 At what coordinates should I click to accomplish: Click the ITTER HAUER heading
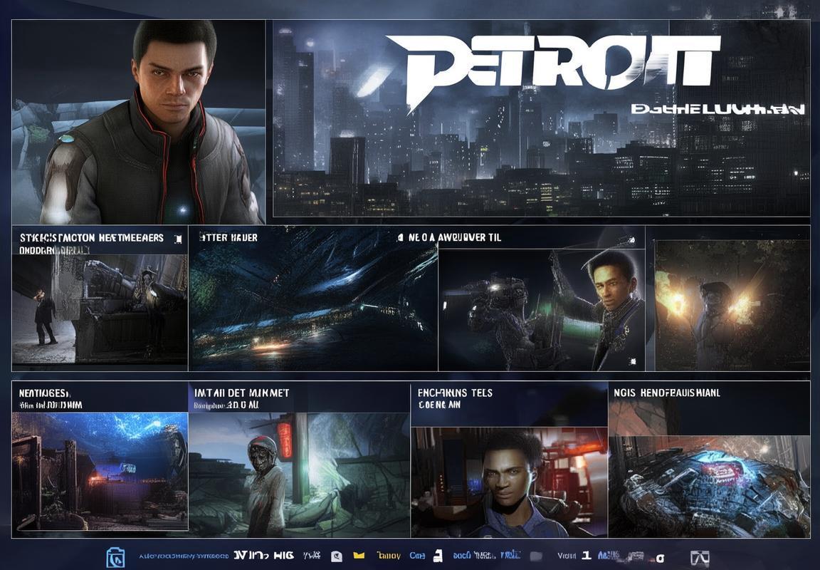pyautogui.click(x=229, y=238)
